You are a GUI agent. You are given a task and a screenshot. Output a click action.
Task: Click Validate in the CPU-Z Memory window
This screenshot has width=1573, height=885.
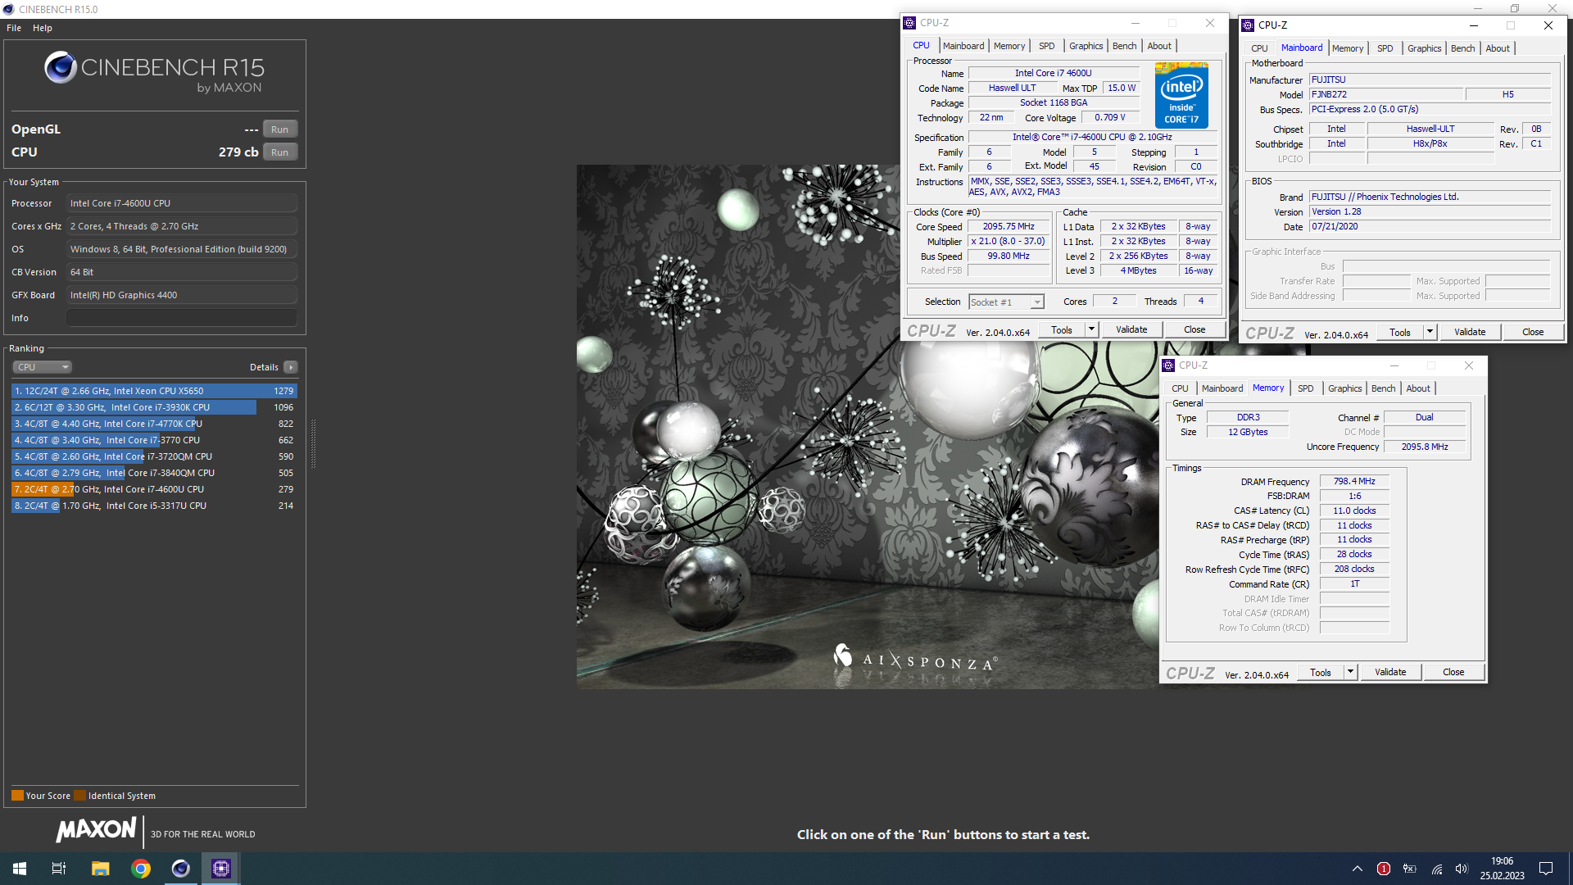(1390, 672)
